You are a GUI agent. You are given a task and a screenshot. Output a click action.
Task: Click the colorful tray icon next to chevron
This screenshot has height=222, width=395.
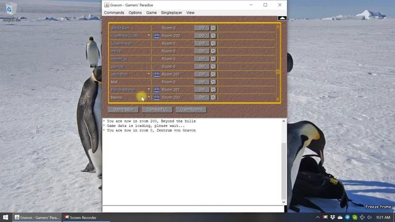(x=325, y=218)
